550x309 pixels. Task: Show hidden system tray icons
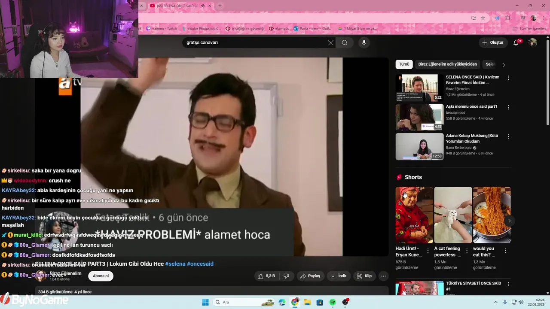pos(495,302)
